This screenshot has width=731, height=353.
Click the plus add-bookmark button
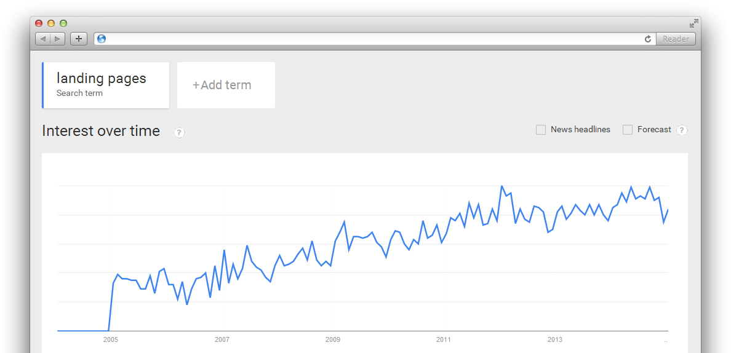(x=79, y=39)
